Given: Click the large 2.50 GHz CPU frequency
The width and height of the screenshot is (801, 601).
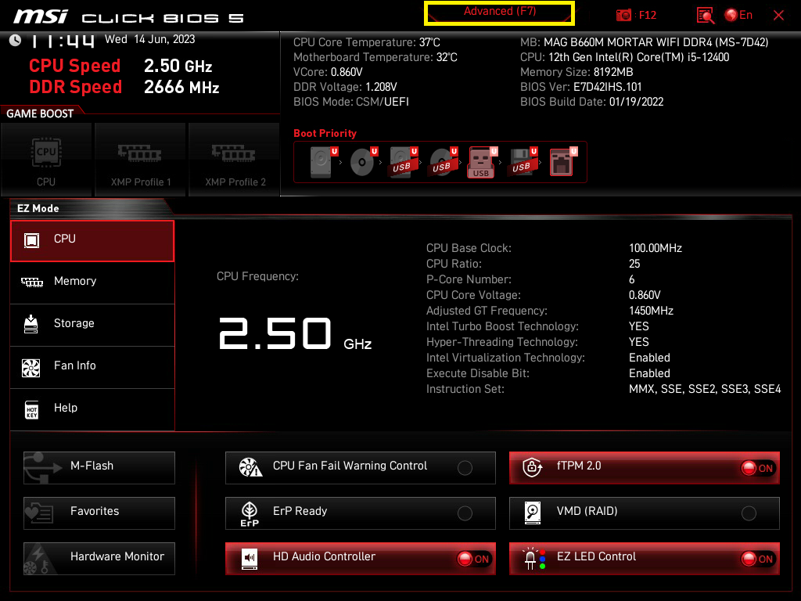Looking at the screenshot, I should click(x=295, y=333).
